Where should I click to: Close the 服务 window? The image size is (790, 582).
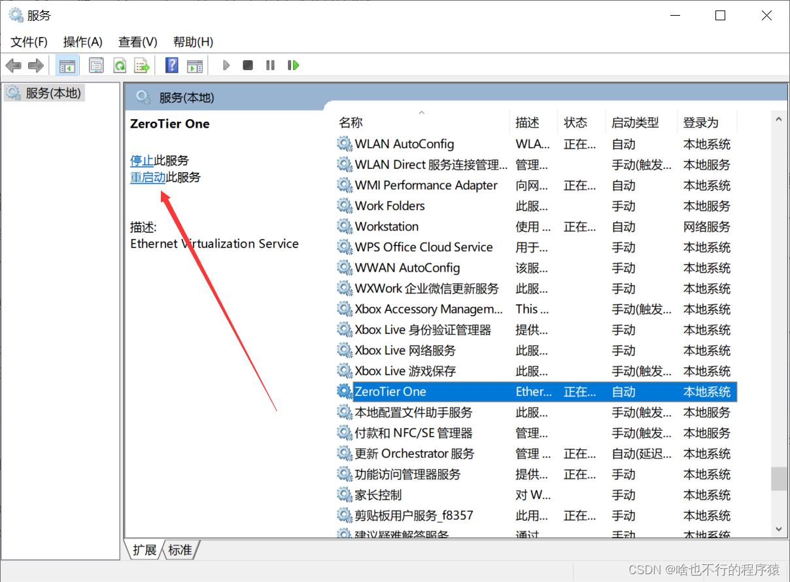click(766, 16)
